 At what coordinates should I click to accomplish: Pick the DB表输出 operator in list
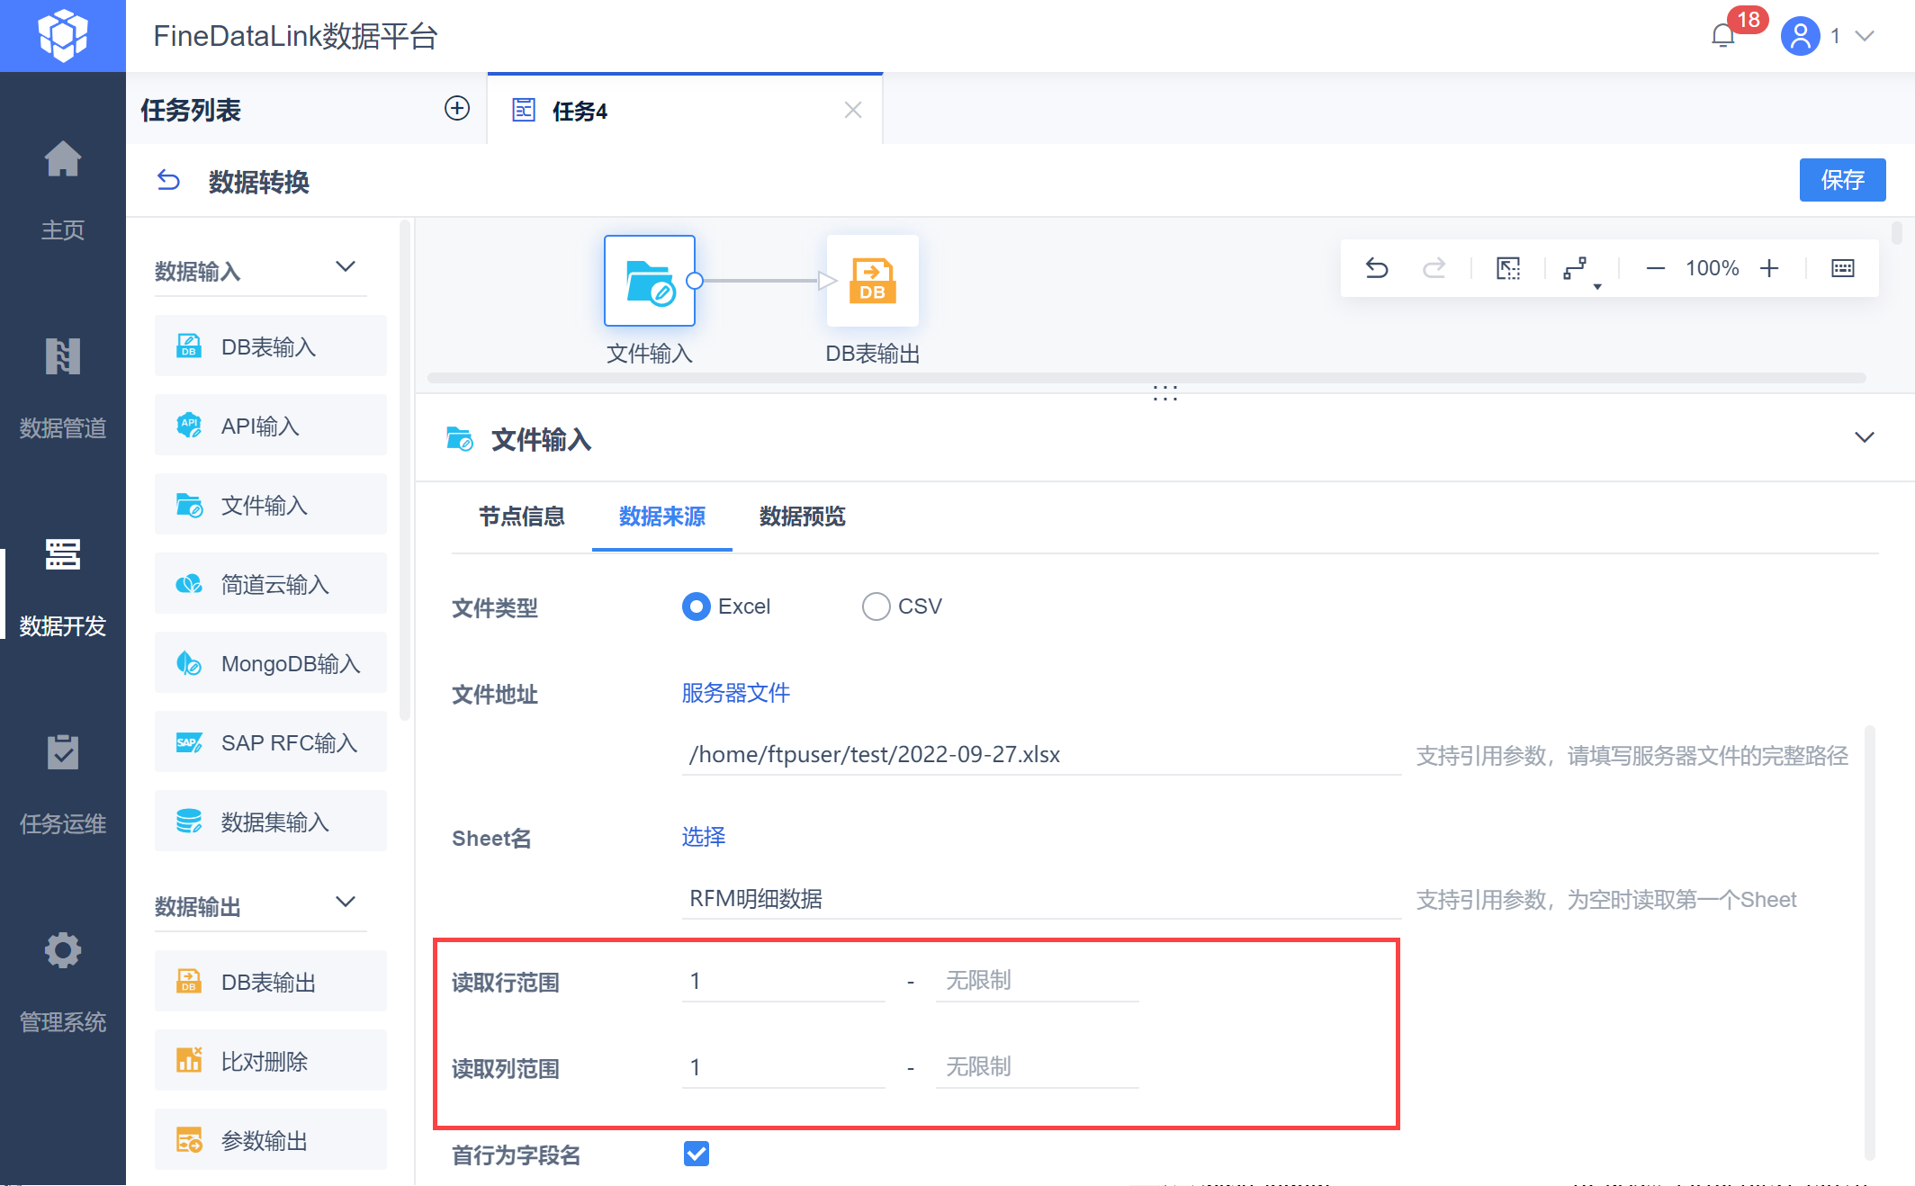click(x=271, y=982)
